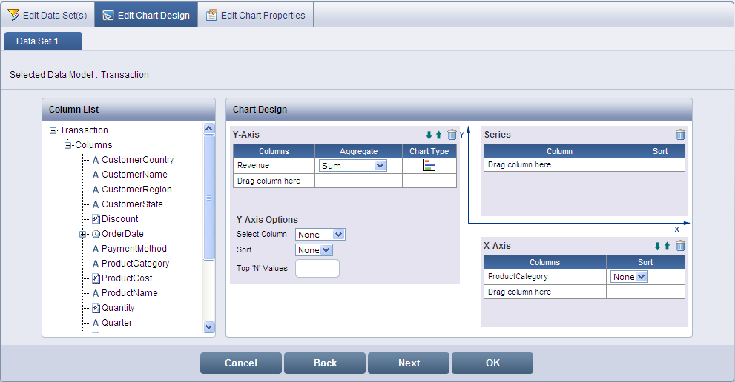Expand the OrderDate tree node
This screenshot has height=382, width=735.
pyautogui.click(x=83, y=234)
